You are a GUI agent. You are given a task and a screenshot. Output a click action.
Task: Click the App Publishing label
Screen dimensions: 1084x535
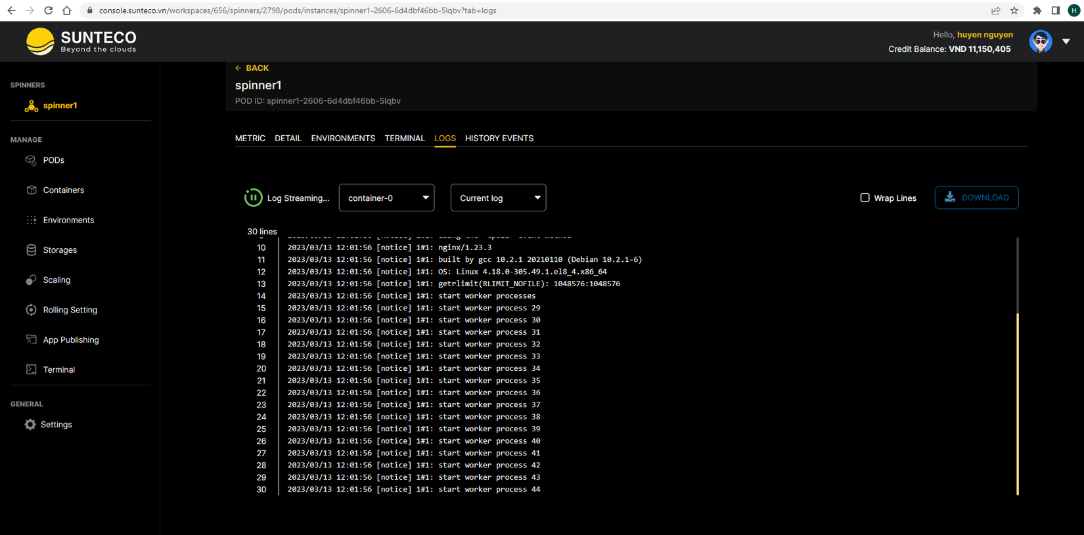[71, 339]
